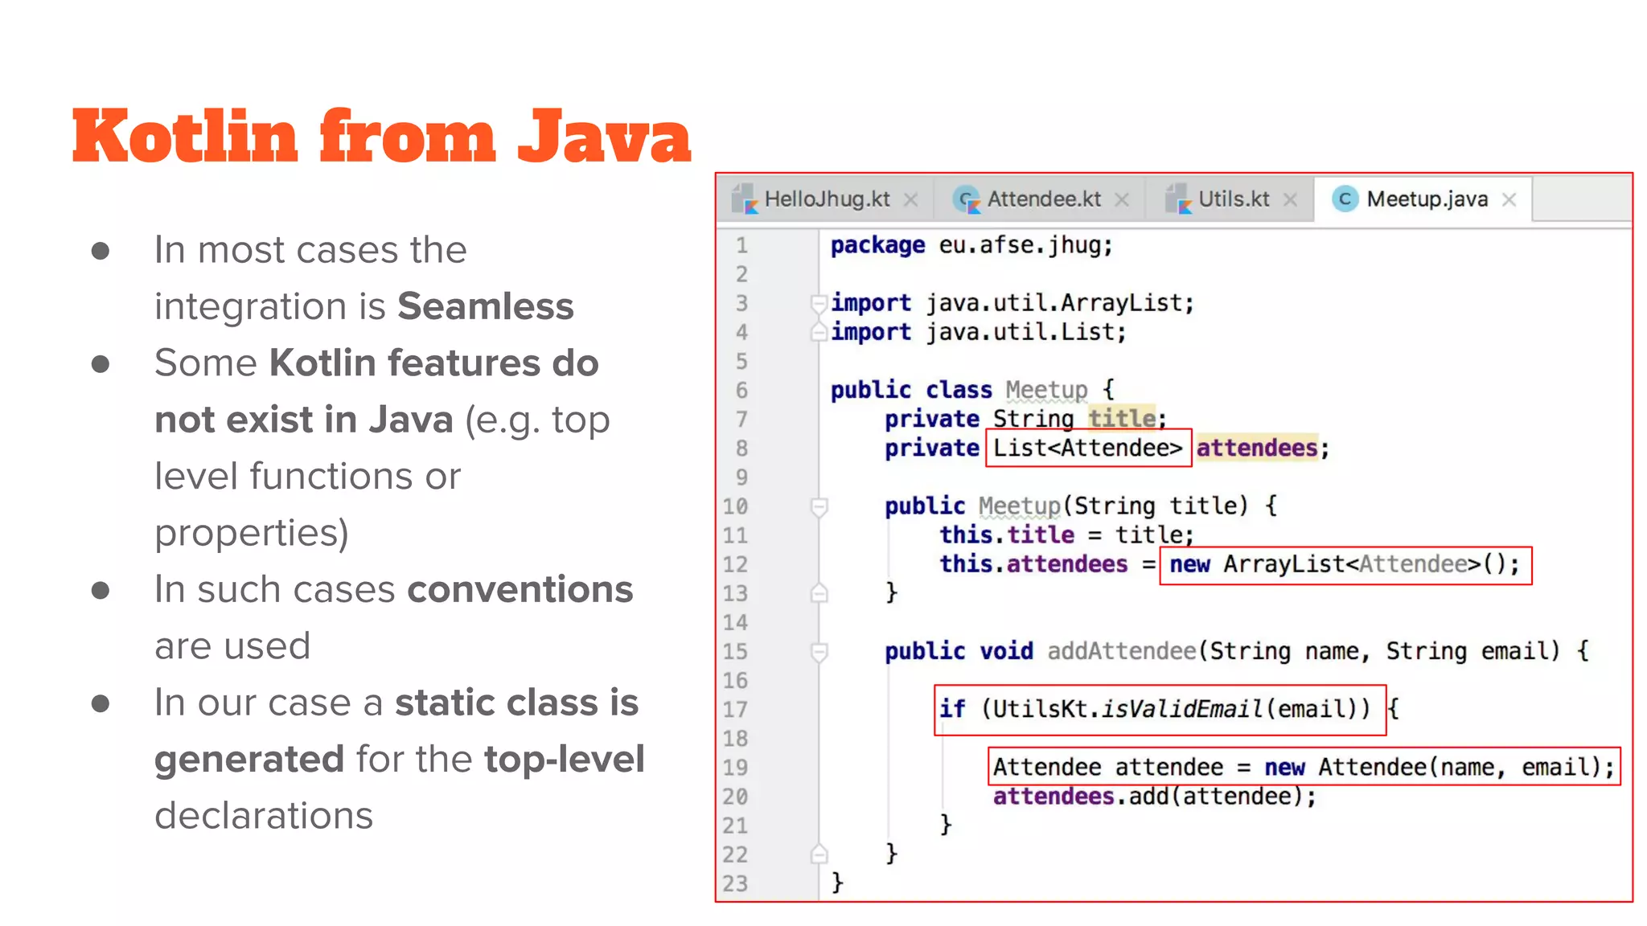
Task: Click the Java class icon on Meetup.java
Action: [1345, 199]
